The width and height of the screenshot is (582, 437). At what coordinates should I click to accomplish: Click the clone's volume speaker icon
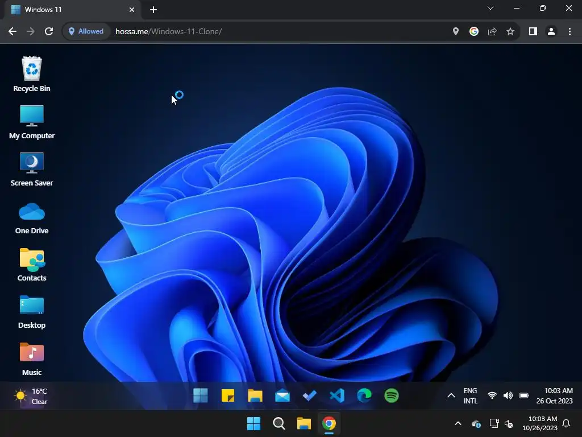(x=508, y=396)
